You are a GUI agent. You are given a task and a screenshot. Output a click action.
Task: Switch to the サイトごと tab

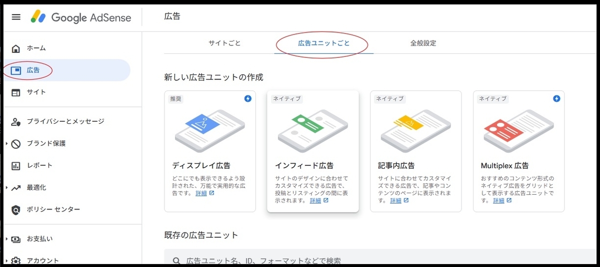(224, 43)
